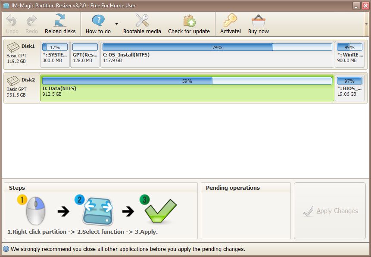The width and height of the screenshot is (371, 257).
Task: Click the Apply Changes button
Action: point(329,211)
